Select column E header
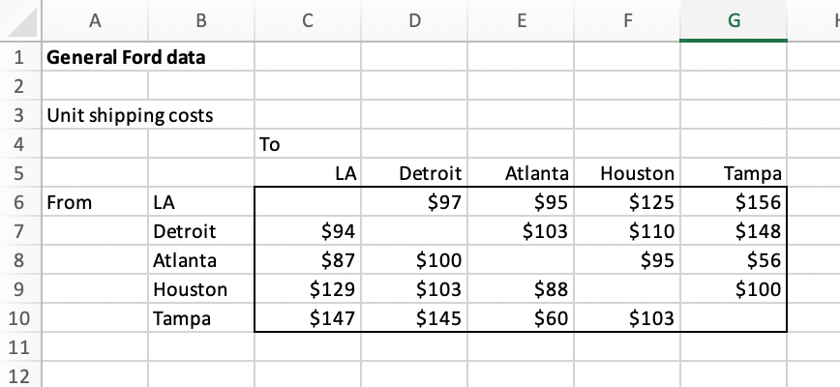840x387 pixels. pos(521,20)
